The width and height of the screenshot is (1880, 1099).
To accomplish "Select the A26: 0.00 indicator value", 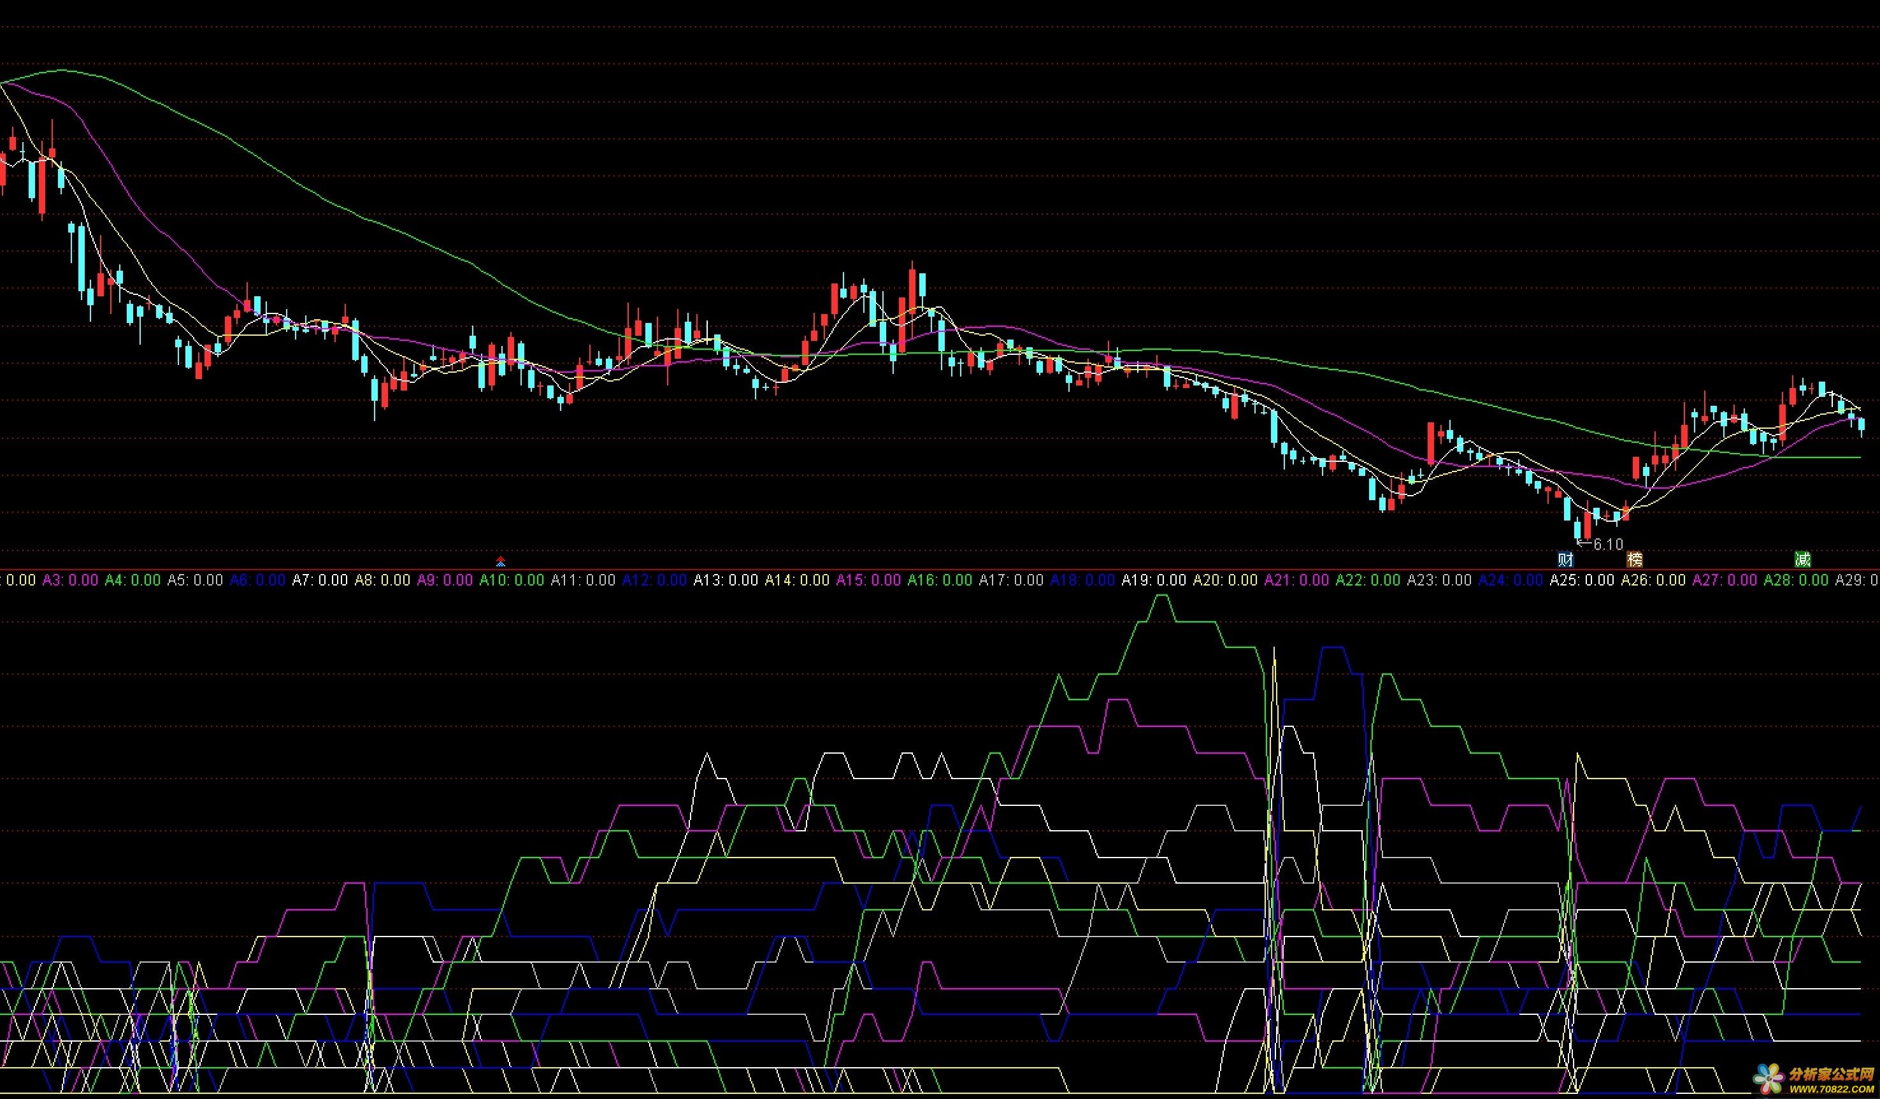I will tap(1653, 580).
